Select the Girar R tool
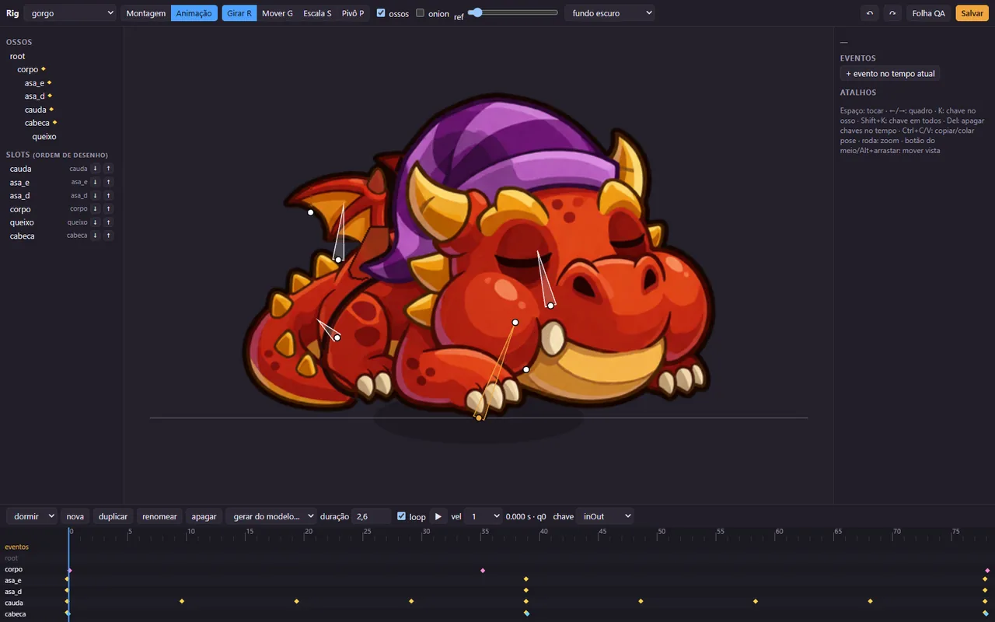 click(239, 13)
